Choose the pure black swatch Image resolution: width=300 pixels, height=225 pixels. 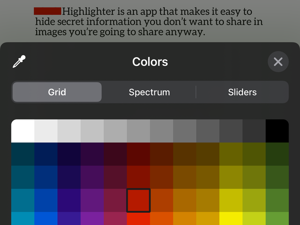277,131
